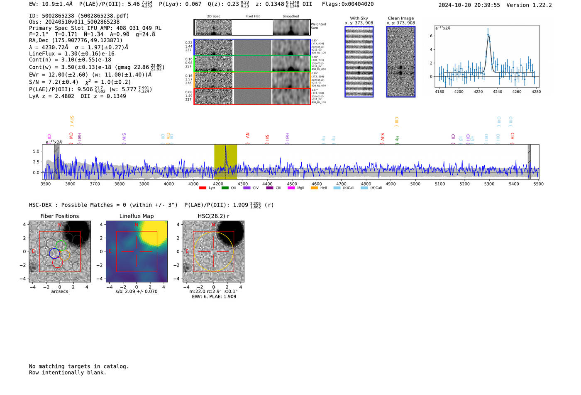Open the HSC(26.2) r image

point(213,252)
